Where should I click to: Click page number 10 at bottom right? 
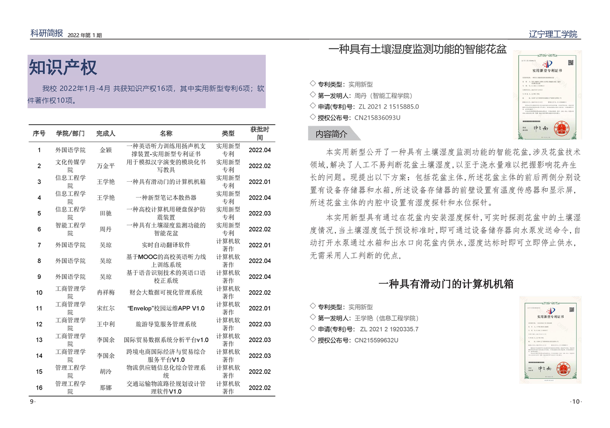click(576, 401)
